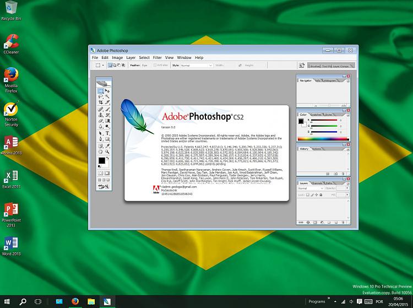Select the Hand tool
This screenshot has height=308, width=413.
(100, 152)
